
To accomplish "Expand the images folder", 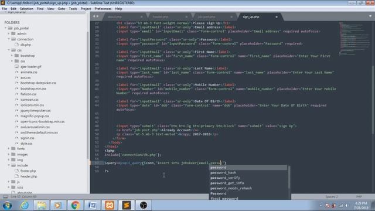I will 9,154.
